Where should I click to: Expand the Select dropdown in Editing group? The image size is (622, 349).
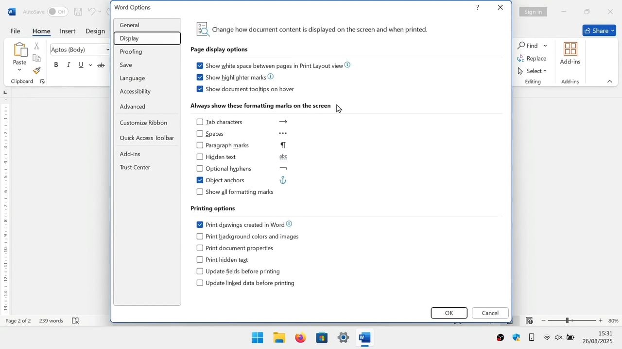545,71
